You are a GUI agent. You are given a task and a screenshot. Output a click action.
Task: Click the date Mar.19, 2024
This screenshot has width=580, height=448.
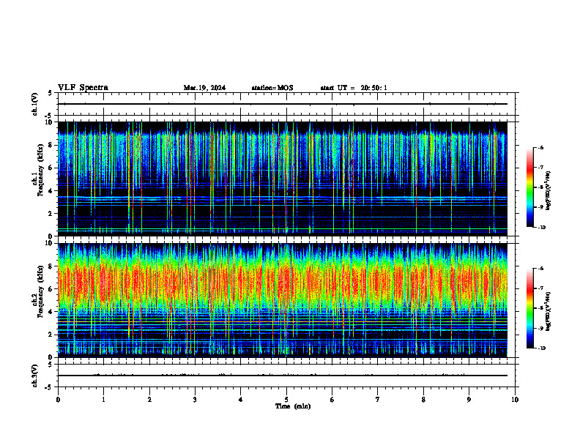coord(204,88)
